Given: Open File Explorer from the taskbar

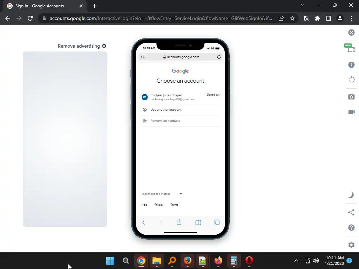Looking at the screenshot, I should pos(157,261).
